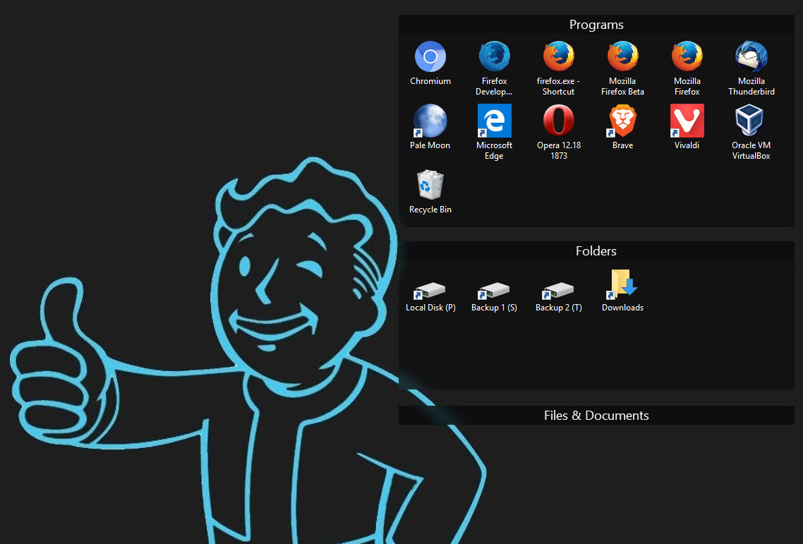Open the Backup 1 (S) drive shortcut
The height and width of the screenshot is (544, 803).
pyautogui.click(x=494, y=291)
